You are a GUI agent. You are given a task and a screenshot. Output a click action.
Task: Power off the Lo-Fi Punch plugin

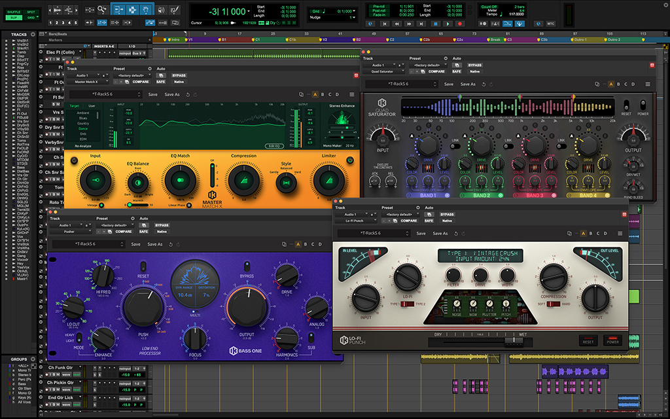tap(612, 341)
